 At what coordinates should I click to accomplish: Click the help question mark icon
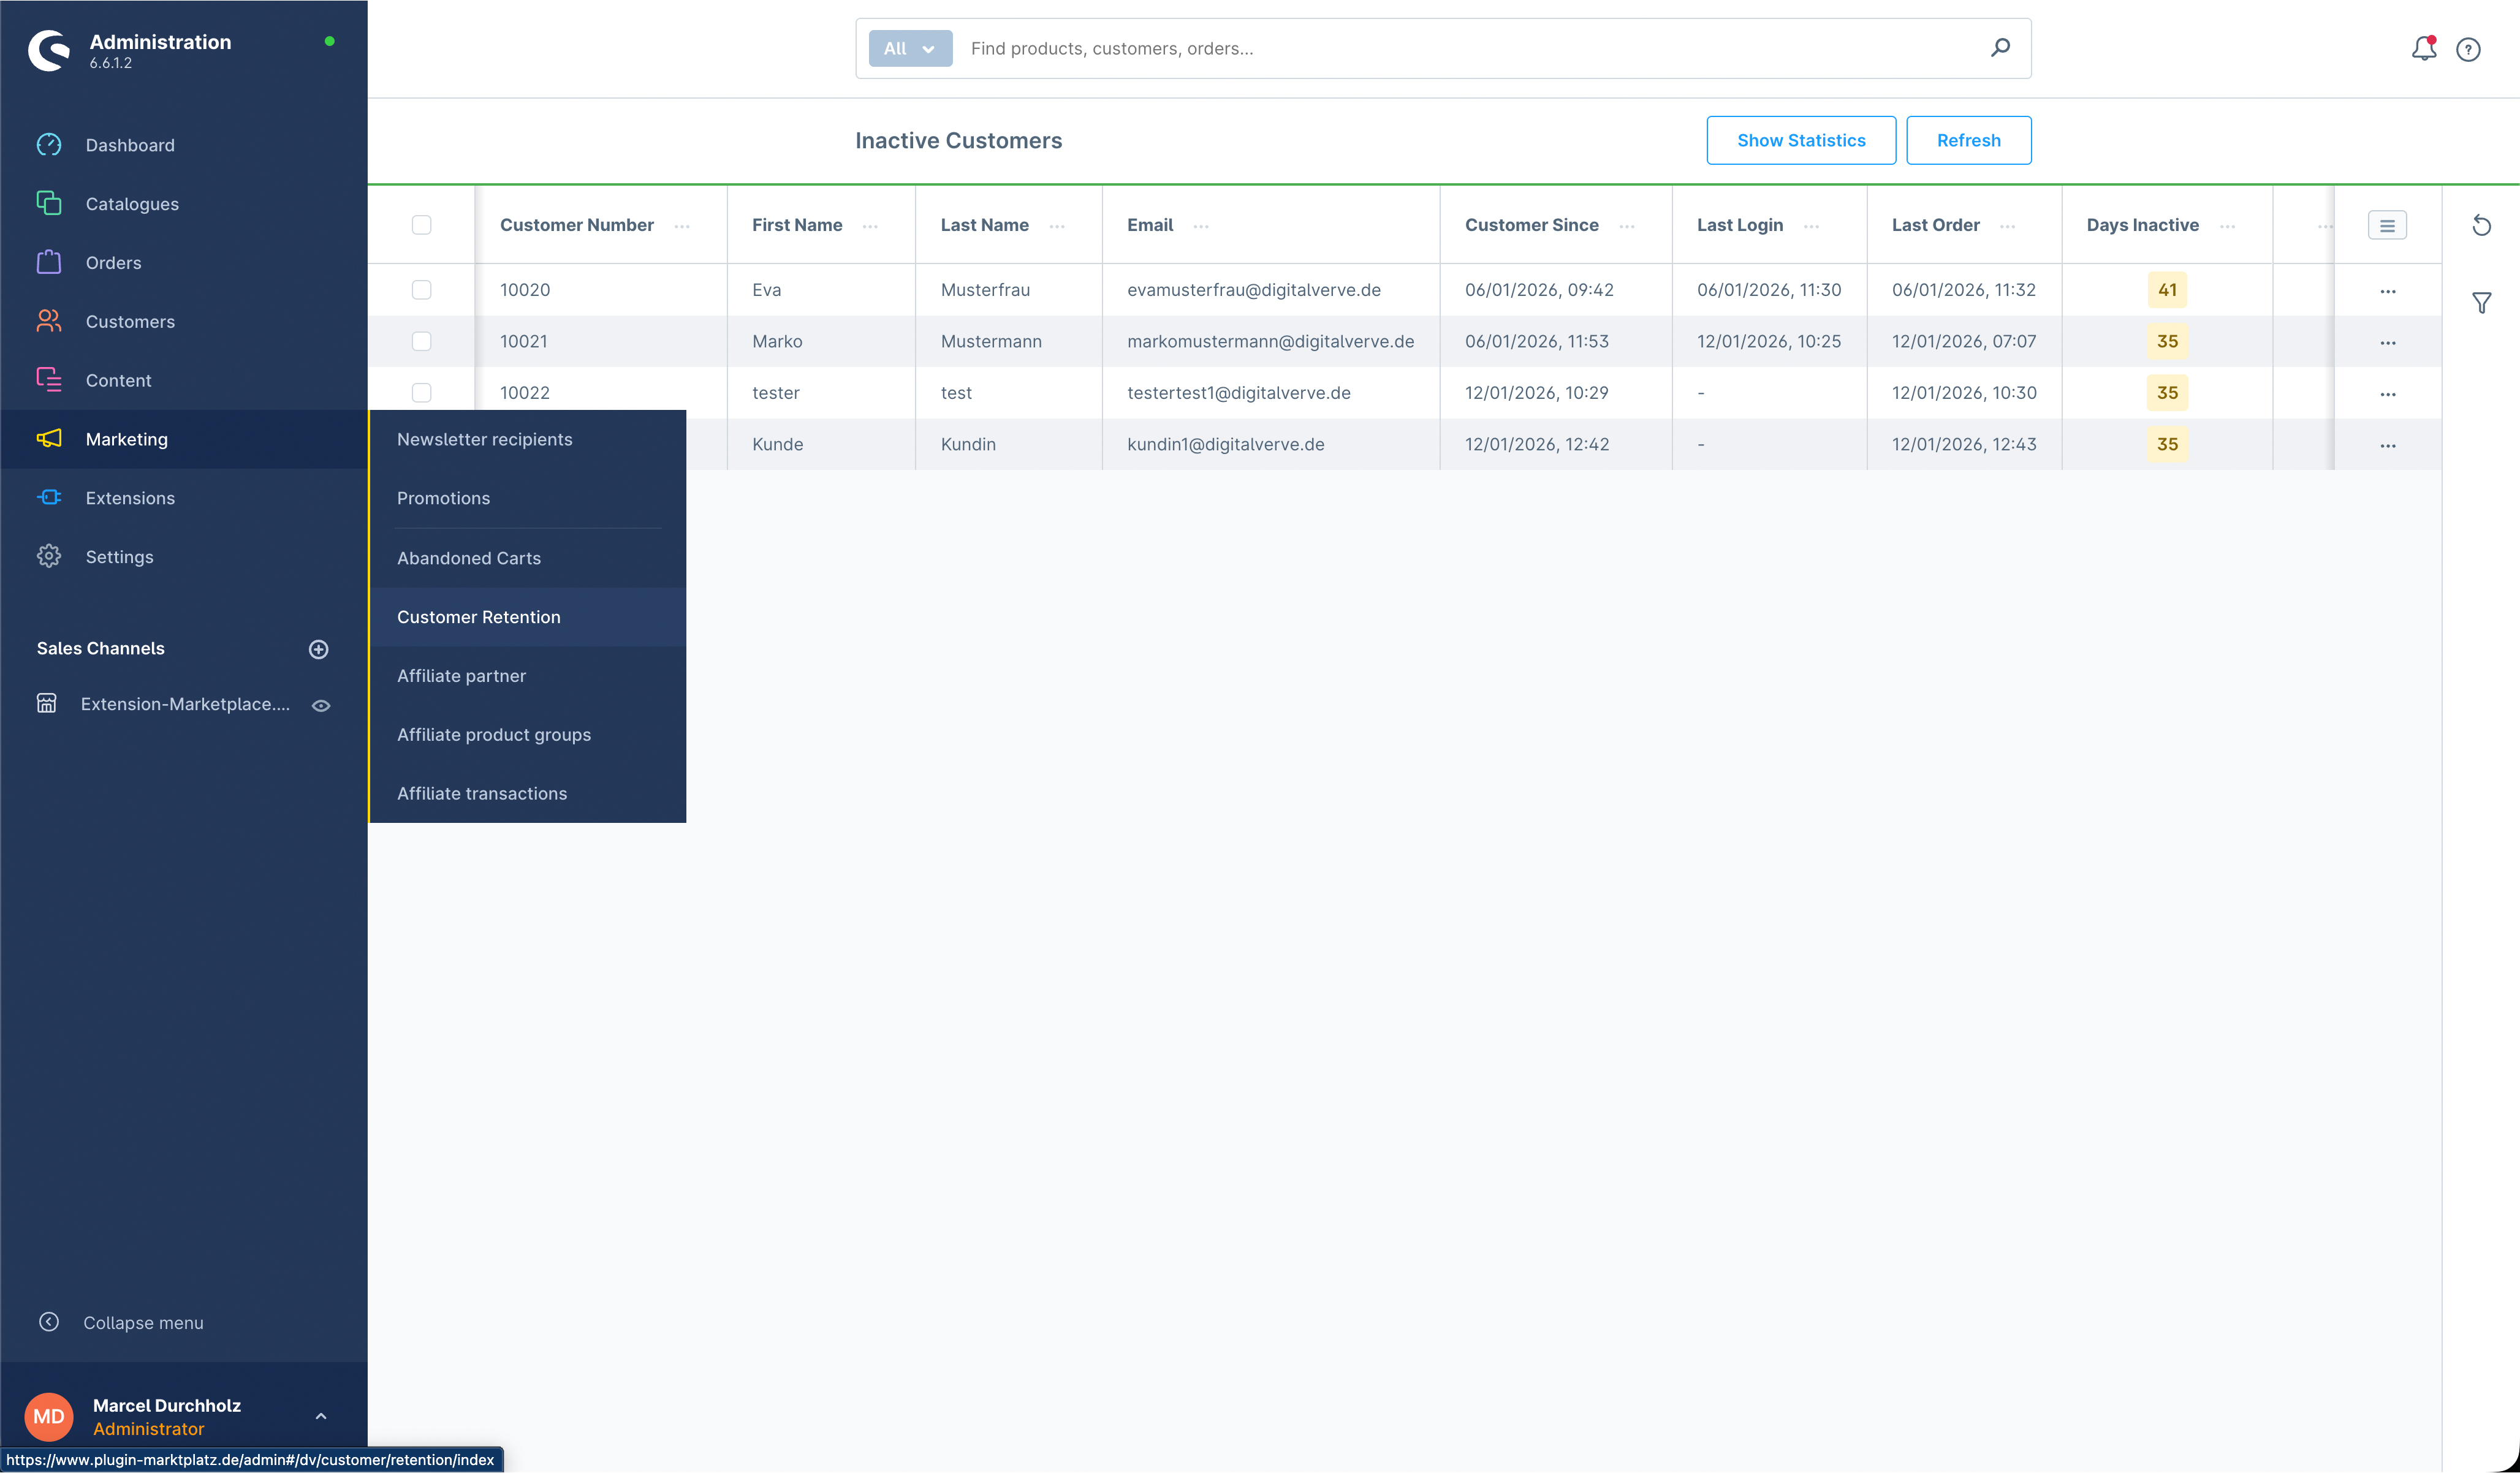point(2468,49)
